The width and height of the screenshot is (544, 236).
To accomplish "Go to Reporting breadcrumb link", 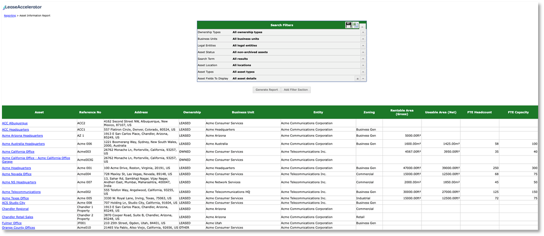I will 10,16.
